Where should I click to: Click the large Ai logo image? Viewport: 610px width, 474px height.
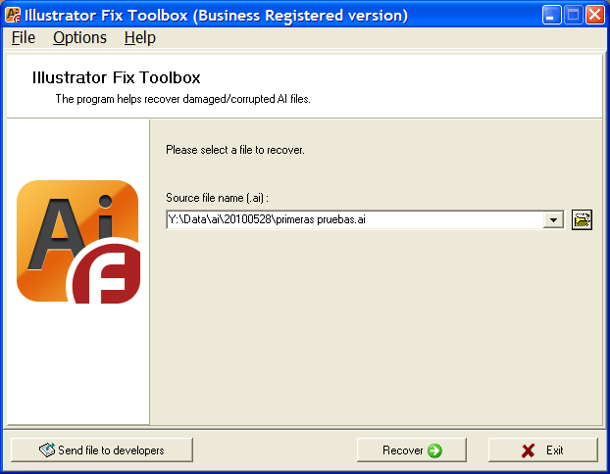78,242
